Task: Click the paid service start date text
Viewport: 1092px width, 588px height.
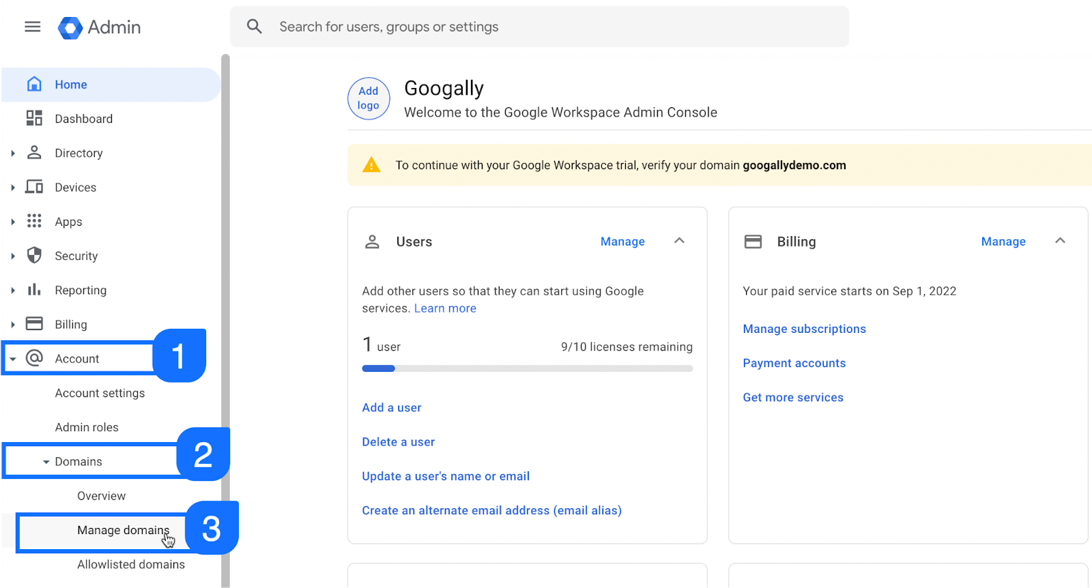Action: pyautogui.click(x=849, y=291)
